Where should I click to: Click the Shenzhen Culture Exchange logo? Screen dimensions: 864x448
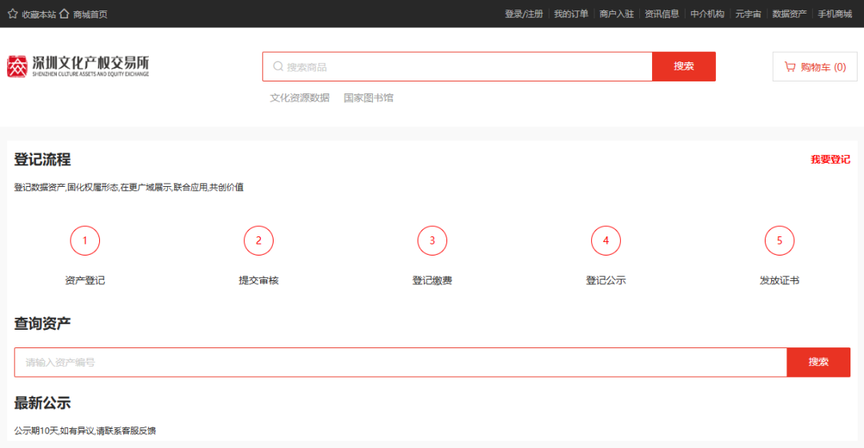pos(78,66)
